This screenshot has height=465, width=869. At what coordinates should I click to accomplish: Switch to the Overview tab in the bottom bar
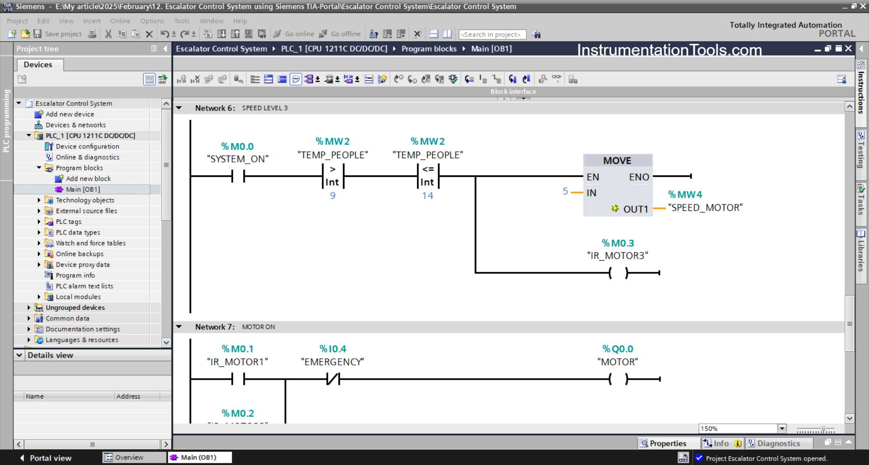click(x=134, y=457)
